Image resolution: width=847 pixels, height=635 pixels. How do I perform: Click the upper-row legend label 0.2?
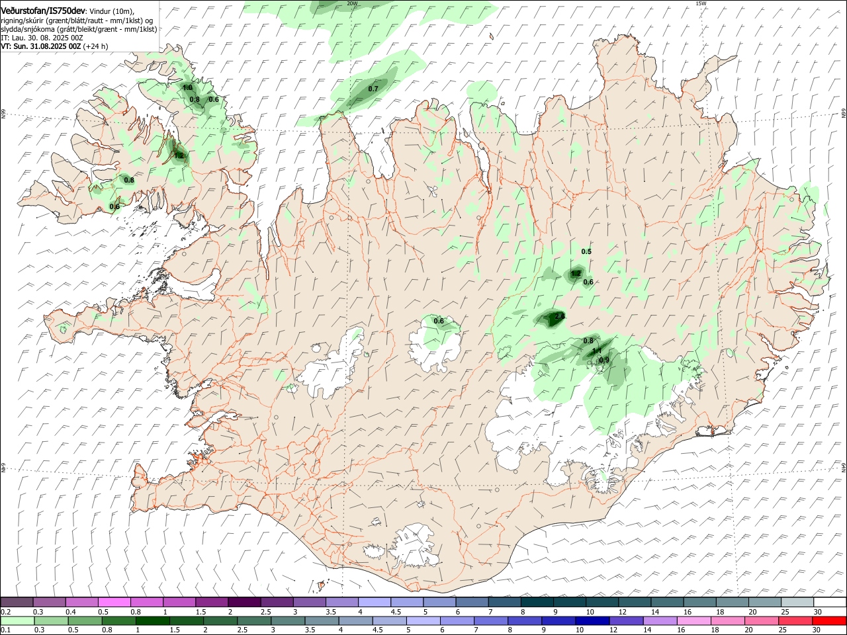tap(6, 612)
